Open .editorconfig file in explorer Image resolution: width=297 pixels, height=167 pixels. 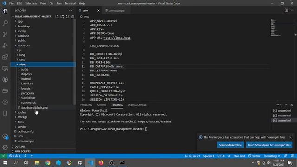click(26, 131)
